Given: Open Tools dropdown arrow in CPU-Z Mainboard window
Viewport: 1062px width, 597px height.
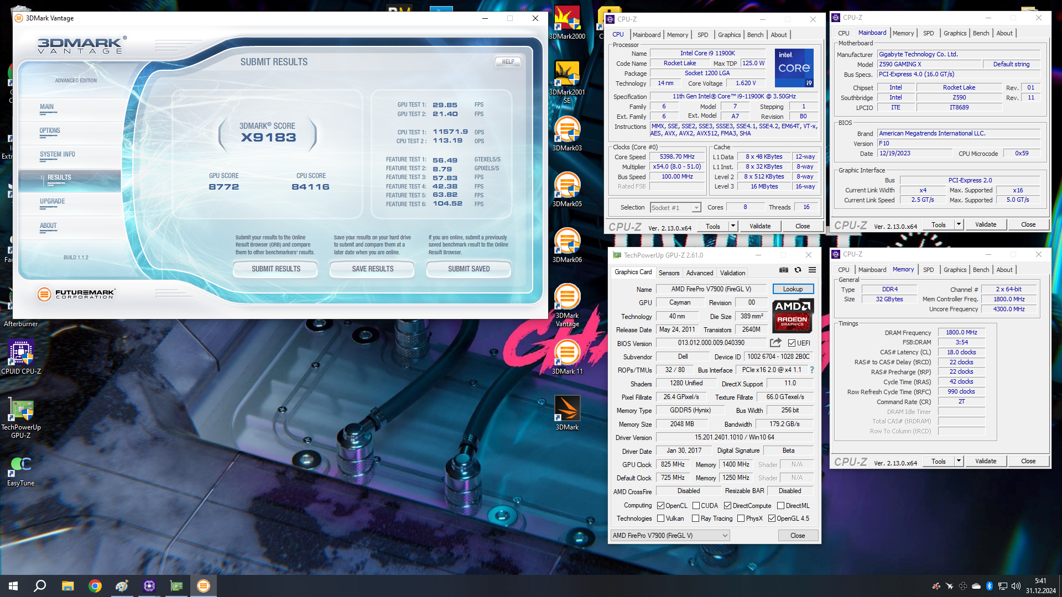Looking at the screenshot, I should coord(959,224).
